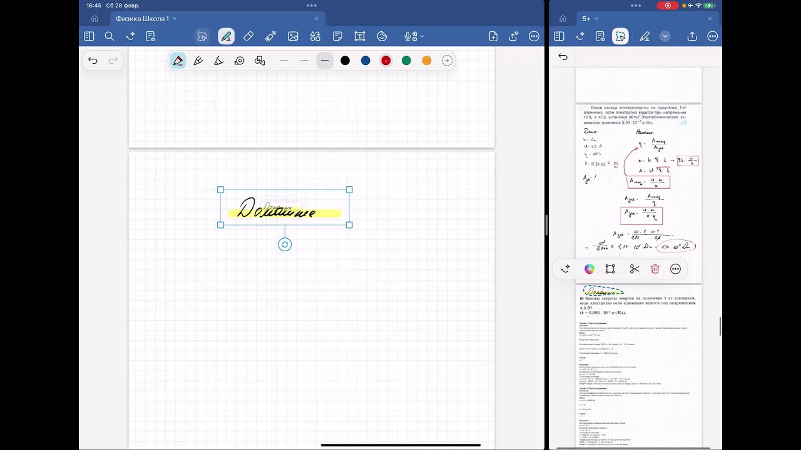
Task: Expand the 5+ tab dropdown chevron
Action: click(x=596, y=19)
